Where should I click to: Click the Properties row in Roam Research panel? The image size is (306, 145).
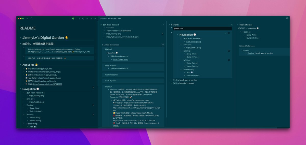(x=110, y=27)
